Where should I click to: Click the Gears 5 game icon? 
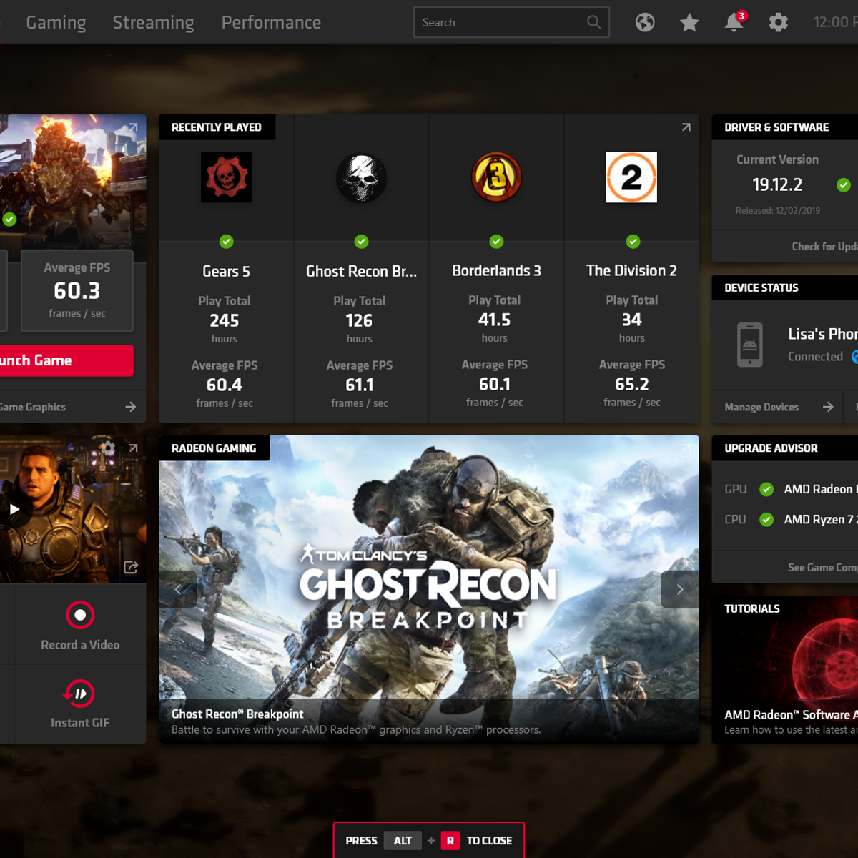226,177
